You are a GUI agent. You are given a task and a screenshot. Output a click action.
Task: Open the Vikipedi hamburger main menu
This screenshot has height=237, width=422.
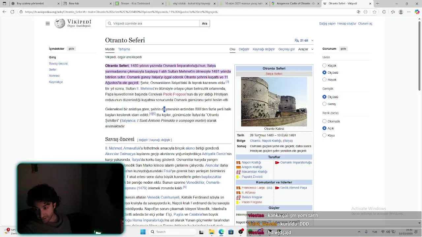(48, 23)
